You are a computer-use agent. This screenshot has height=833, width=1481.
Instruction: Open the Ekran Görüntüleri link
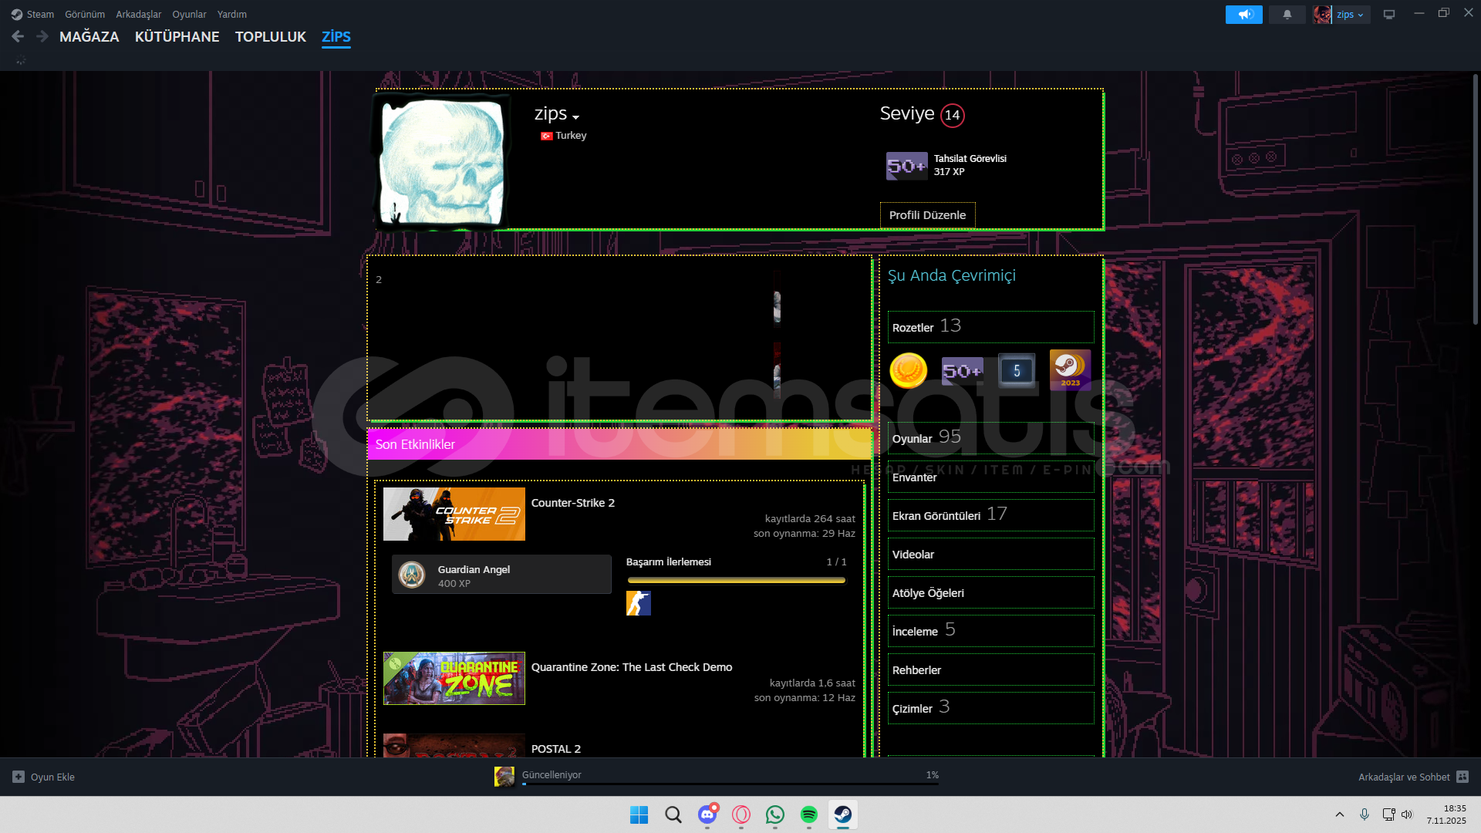[936, 515]
